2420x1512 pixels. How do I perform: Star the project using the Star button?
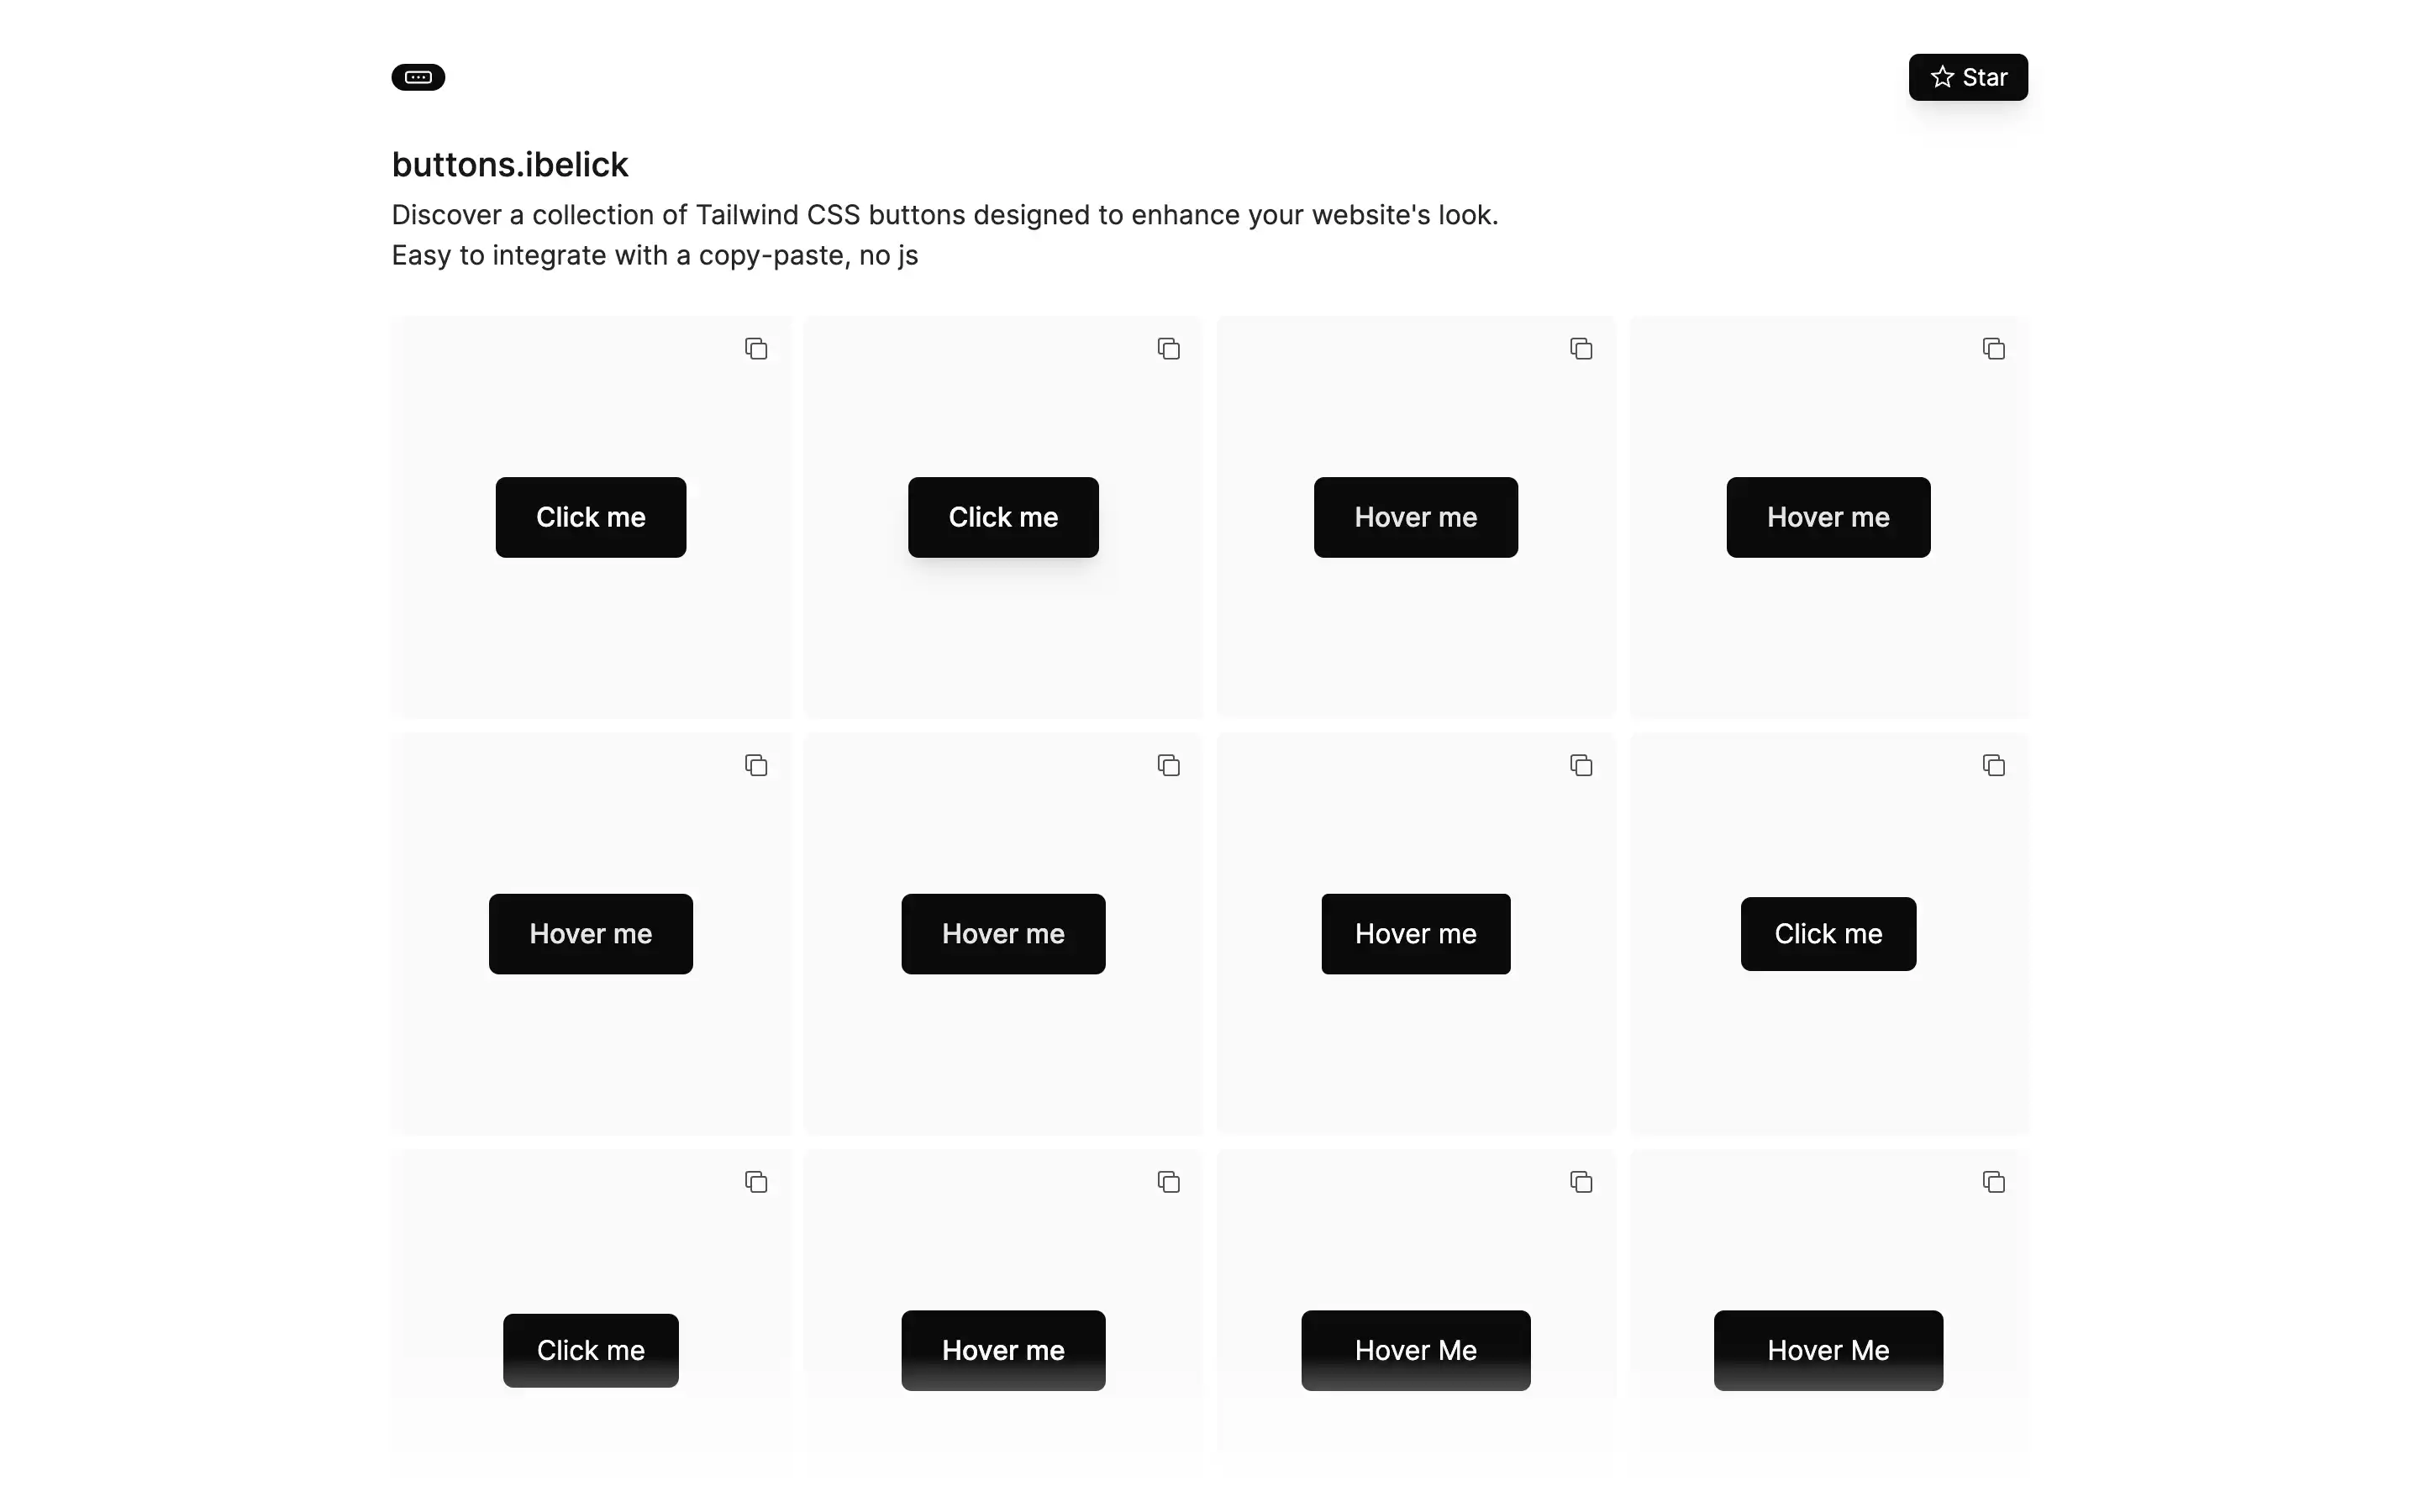pyautogui.click(x=1968, y=77)
